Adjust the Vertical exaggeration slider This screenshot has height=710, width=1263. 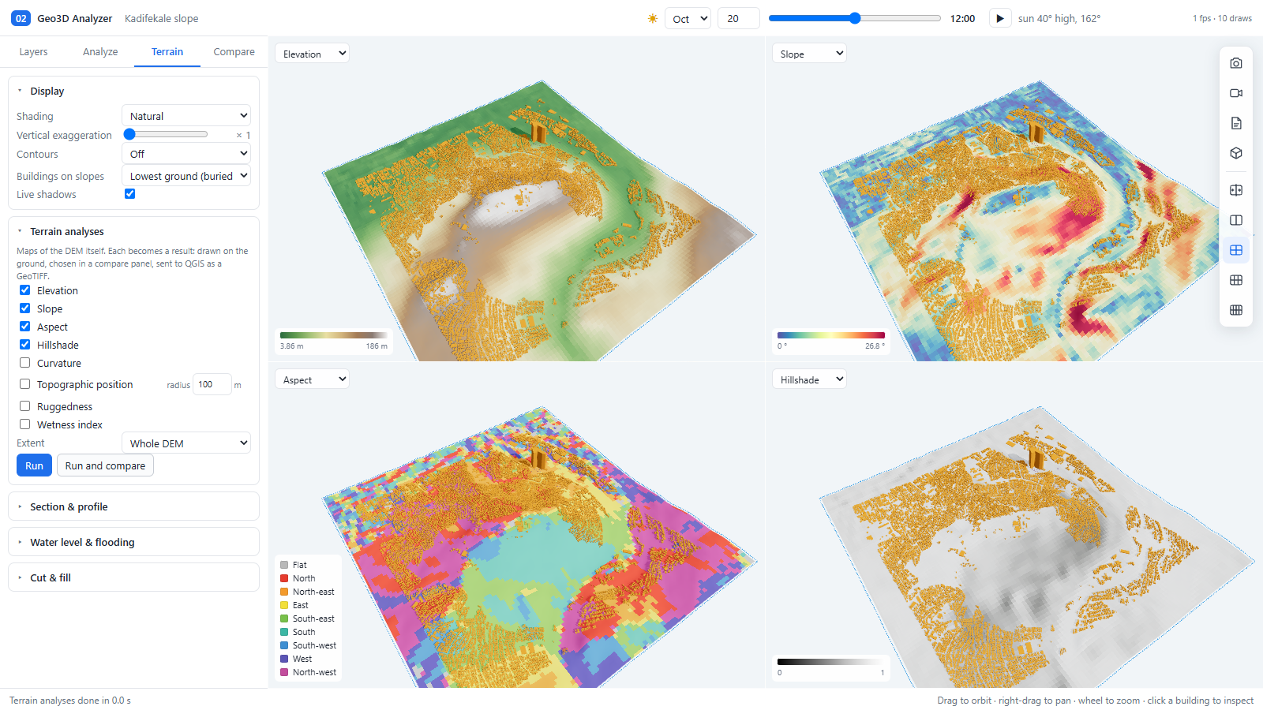coord(166,135)
